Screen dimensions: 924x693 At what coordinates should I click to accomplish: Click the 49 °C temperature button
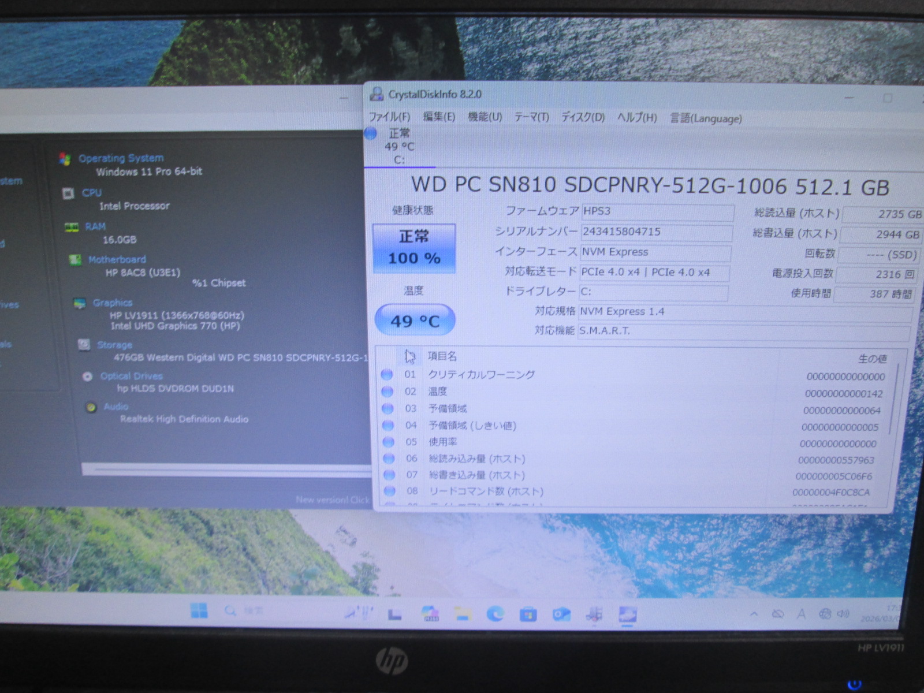point(415,321)
